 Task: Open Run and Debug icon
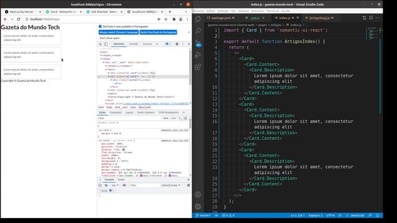point(198,55)
